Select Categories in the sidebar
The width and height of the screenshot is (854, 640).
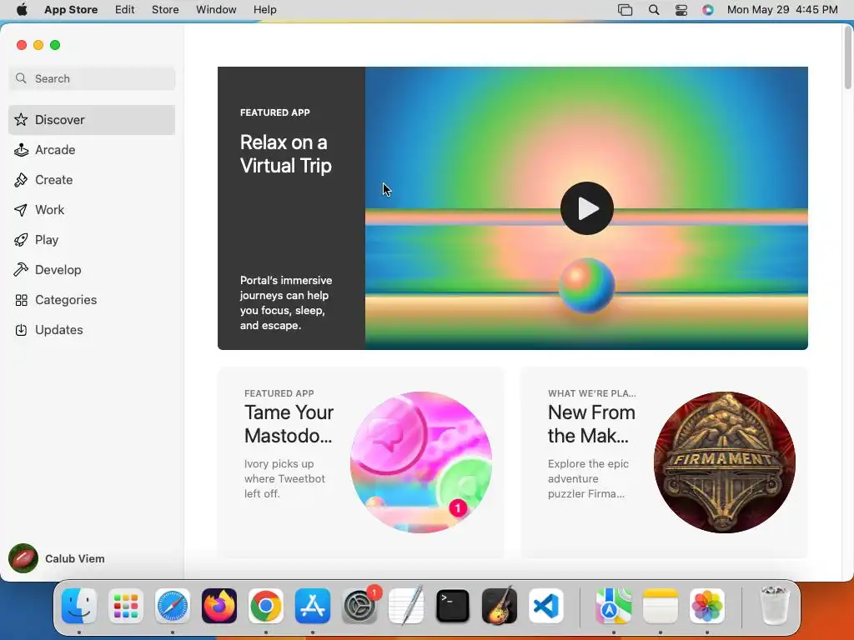(x=92, y=300)
